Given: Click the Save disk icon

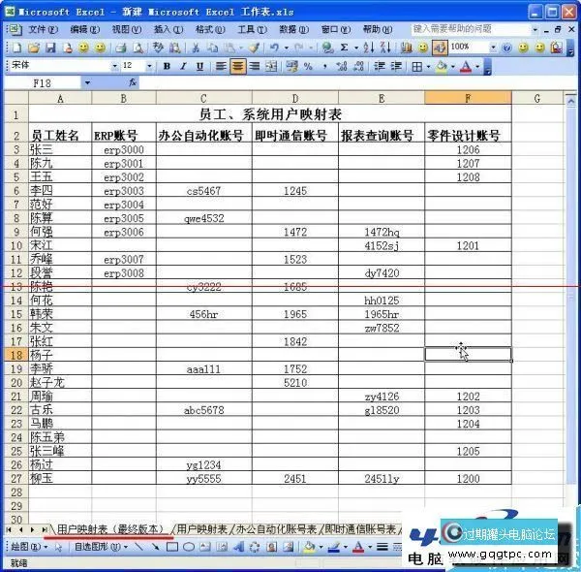Looking at the screenshot, I should 50,47.
